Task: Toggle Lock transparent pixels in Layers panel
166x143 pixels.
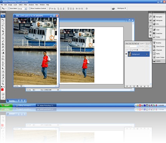Action: [131, 50]
